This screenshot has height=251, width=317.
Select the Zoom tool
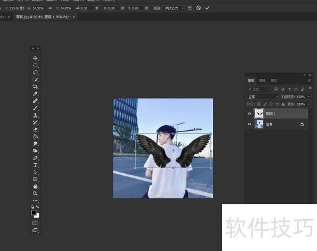[35, 193]
